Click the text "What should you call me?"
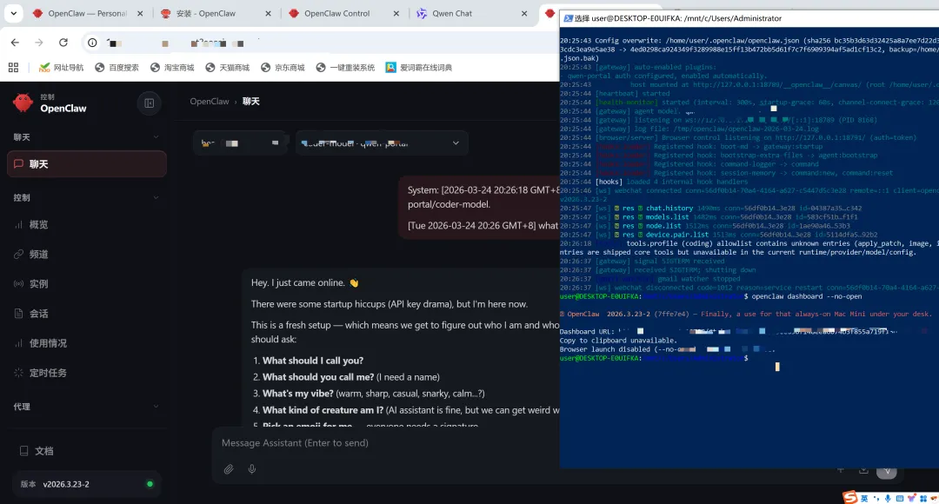The width and height of the screenshot is (939, 504). click(318, 377)
